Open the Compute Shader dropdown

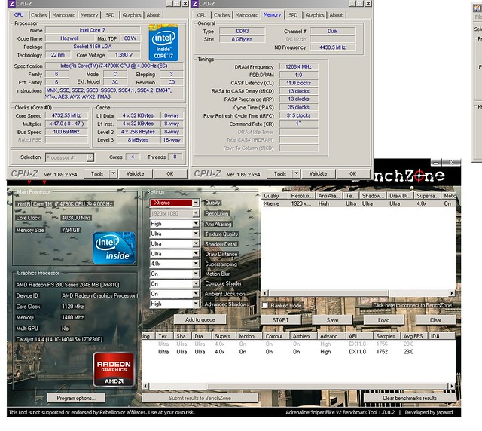click(196, 283)
